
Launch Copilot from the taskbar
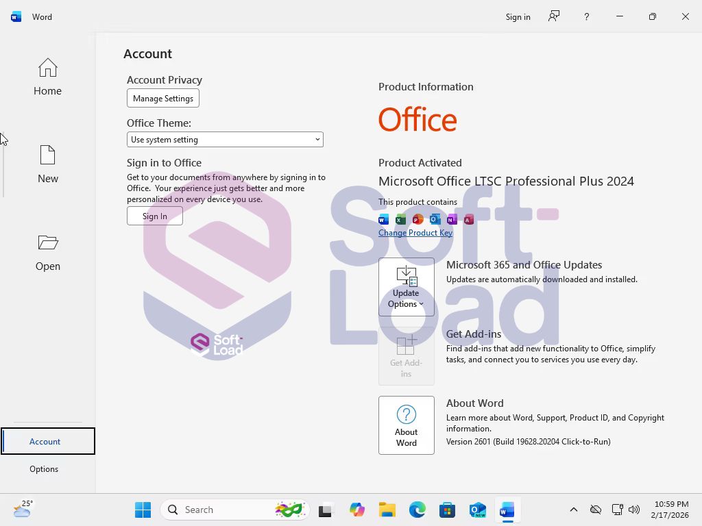click(x=356, y=510)
